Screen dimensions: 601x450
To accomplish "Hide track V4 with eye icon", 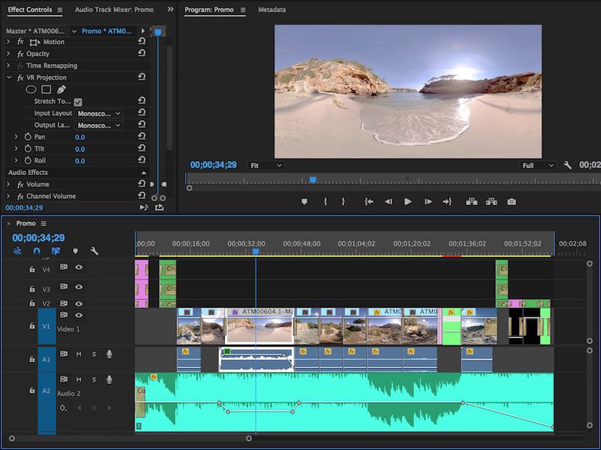I will [x=79, y=267].
